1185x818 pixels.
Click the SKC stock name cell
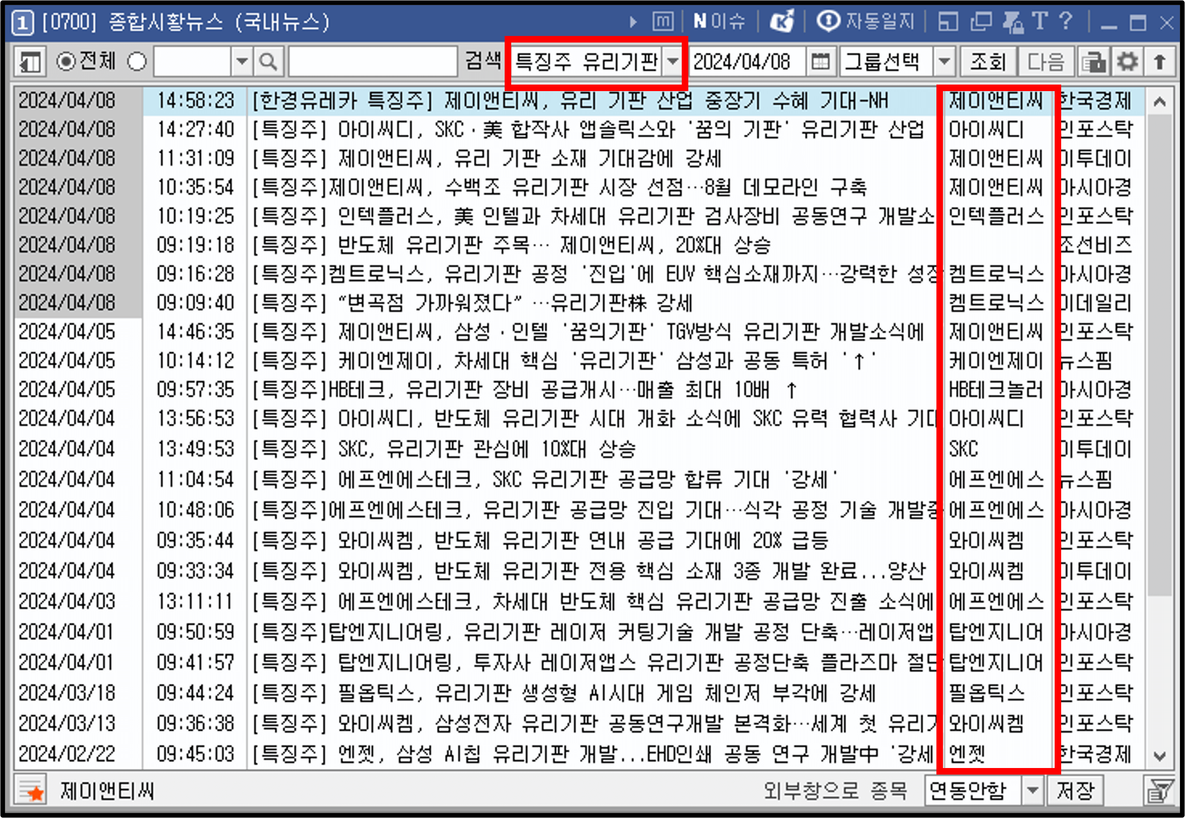point(964,449)
